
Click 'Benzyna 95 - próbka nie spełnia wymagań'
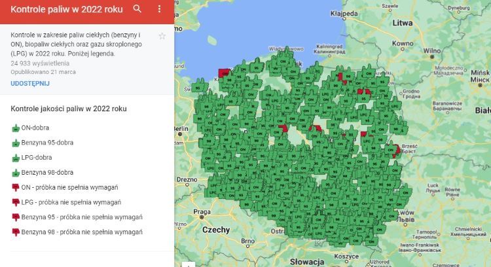pos(82,217)
